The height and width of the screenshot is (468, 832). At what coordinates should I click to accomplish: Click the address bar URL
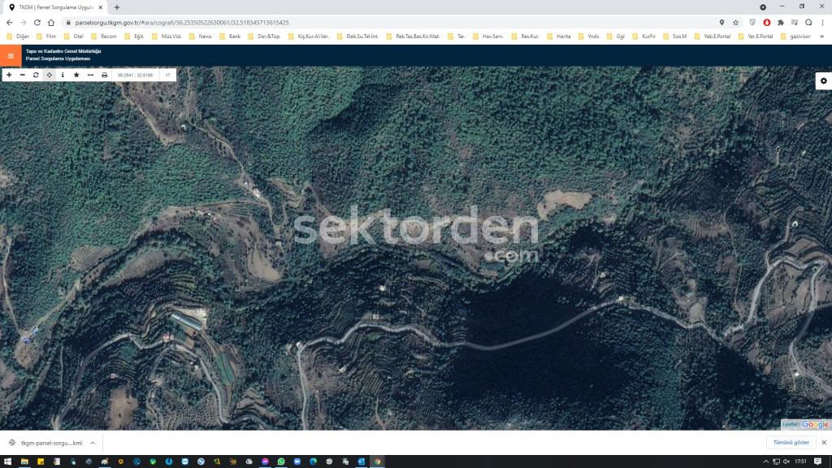pyautogui.click(x=182, y=23)
